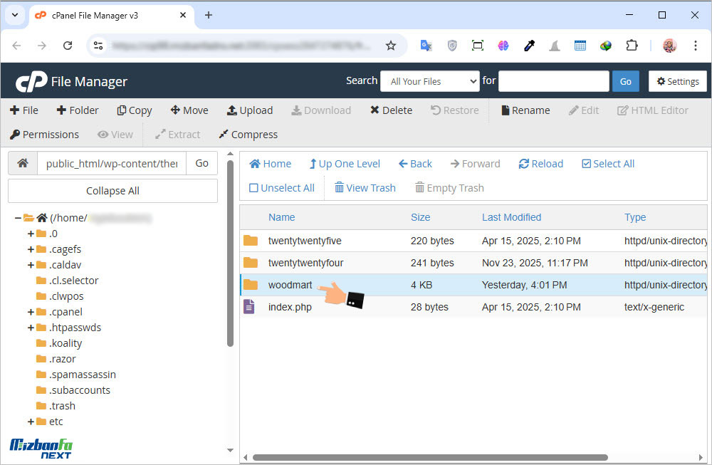Viewport: 712px width, 465px height.
Task: Click the search text input field
Action: tap(553, 81)
